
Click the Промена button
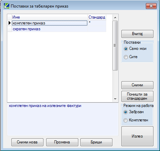[62, 142]
